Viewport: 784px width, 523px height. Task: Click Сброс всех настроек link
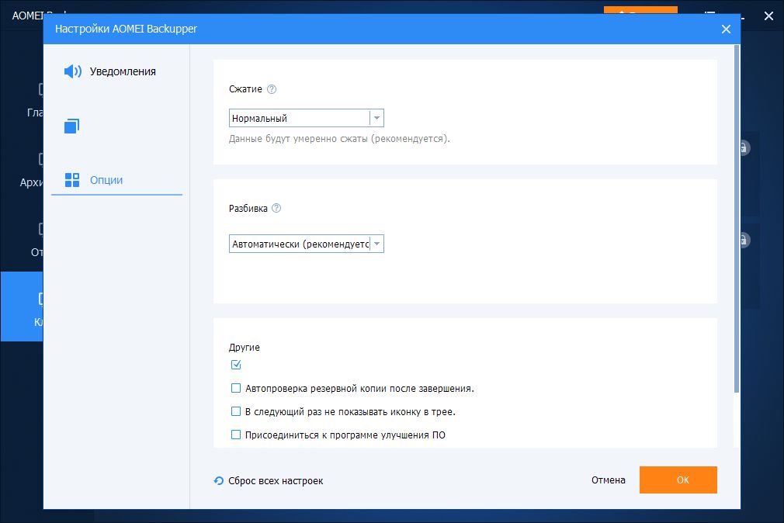(276, 480)
